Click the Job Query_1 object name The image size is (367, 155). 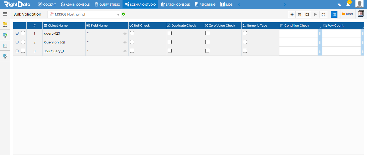pos(54,51)
